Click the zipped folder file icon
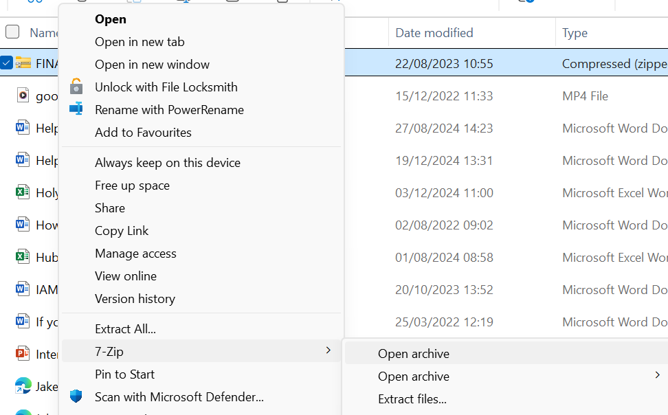Viewport: 668px width, 415px height. pos(23,63)
